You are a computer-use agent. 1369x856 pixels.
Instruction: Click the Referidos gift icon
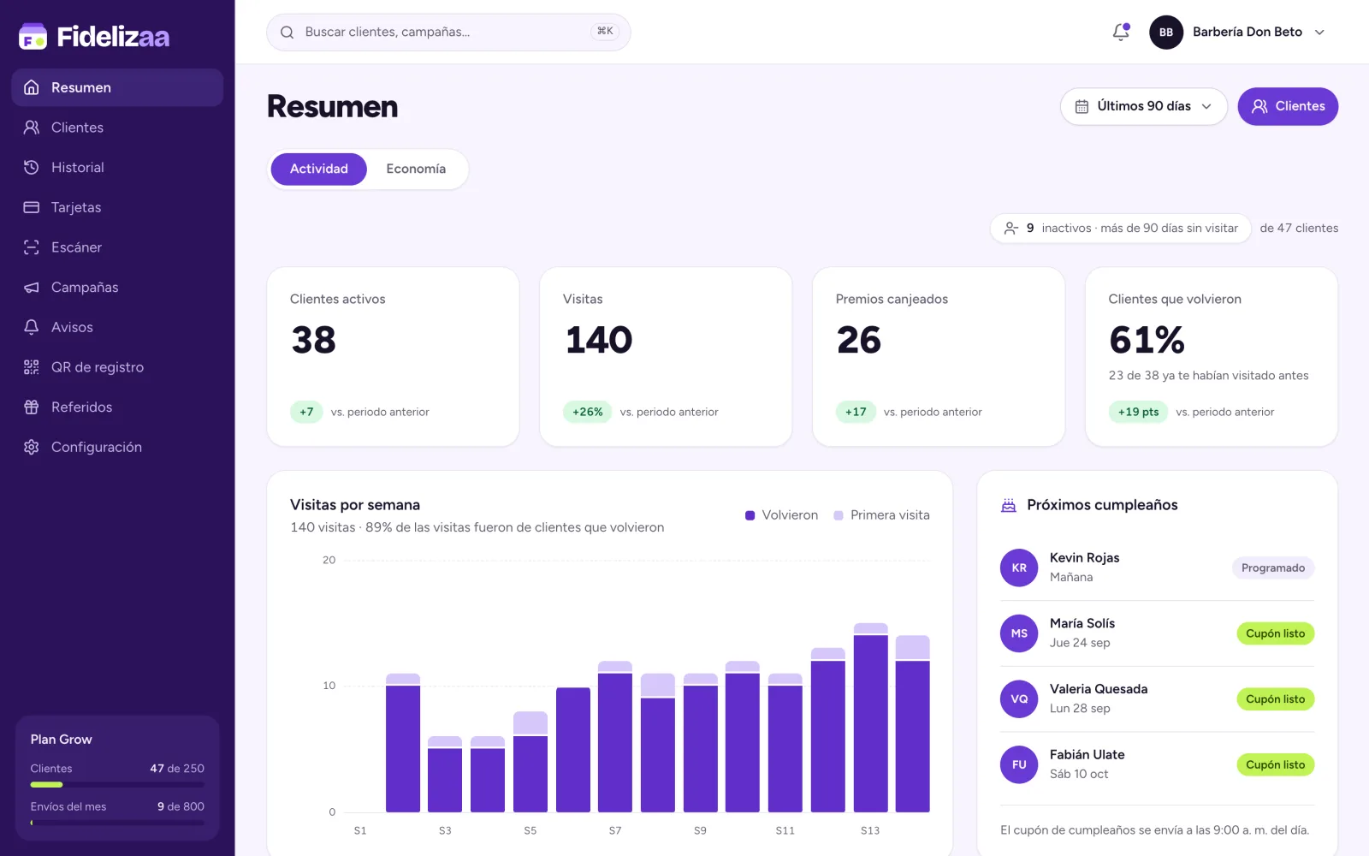(32, 407)
